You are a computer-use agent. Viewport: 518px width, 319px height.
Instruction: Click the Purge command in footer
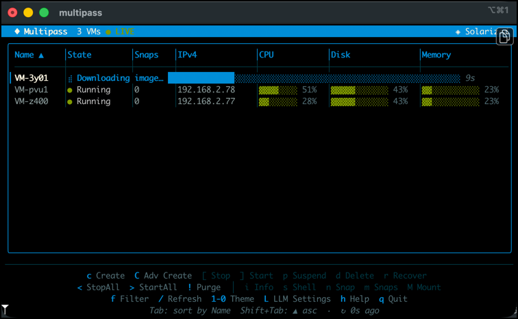[x=204, y=287]
